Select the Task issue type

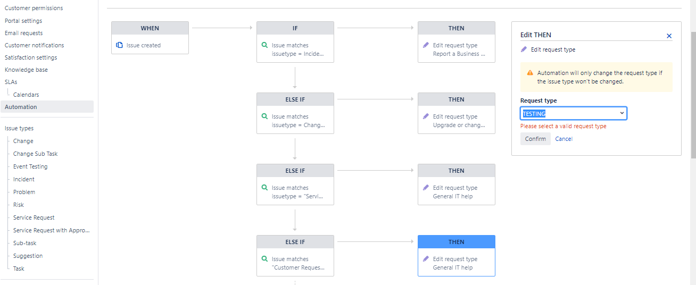19,269
